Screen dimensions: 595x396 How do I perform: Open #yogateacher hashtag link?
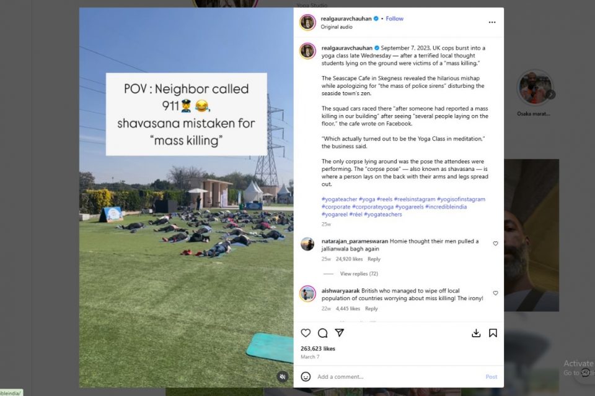(339, 199)
